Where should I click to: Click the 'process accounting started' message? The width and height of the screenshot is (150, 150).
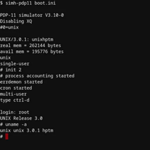tap(40, 76)
